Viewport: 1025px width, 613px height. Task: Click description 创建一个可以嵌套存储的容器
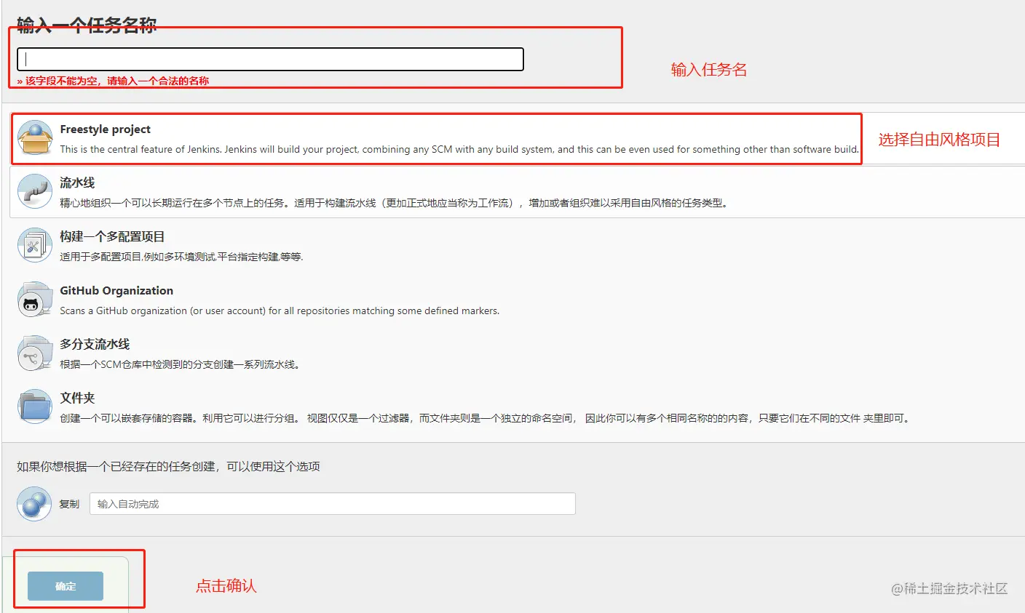pyautogui.click(x=486, y=418)
